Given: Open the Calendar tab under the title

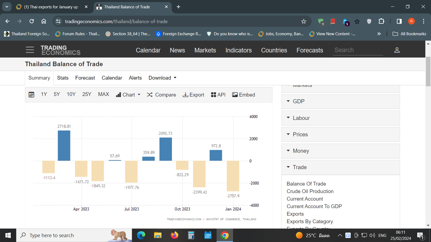Looking at the screenshot, I should tap(112, 78).
